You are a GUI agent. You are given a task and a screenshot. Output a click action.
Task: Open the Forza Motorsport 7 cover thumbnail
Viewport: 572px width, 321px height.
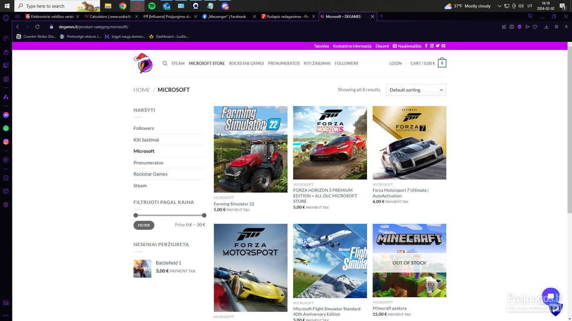tap(410, 143)
